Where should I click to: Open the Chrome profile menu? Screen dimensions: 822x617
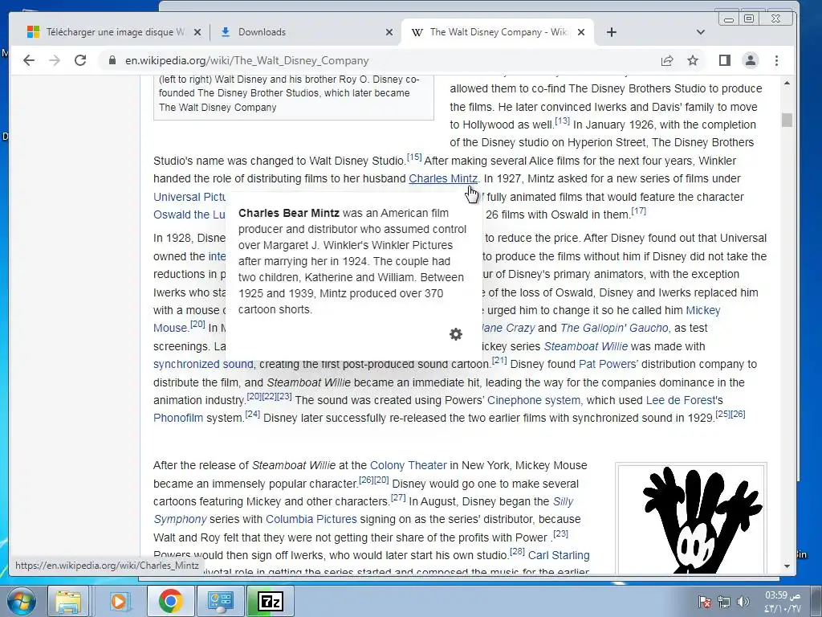click(751, 60)
